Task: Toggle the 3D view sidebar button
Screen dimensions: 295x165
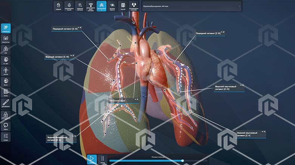Action: [6, 81]
